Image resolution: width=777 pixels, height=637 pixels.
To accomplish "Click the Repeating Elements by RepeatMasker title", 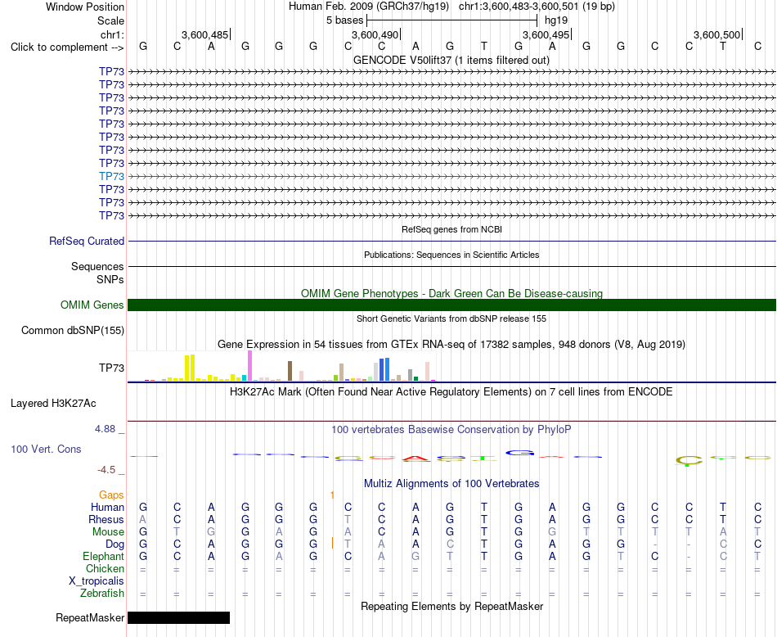I will 452,606.
